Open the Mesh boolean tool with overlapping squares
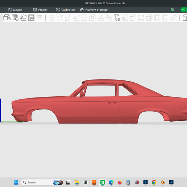Viewport: 187px width, 187px height. pos(92,18)
